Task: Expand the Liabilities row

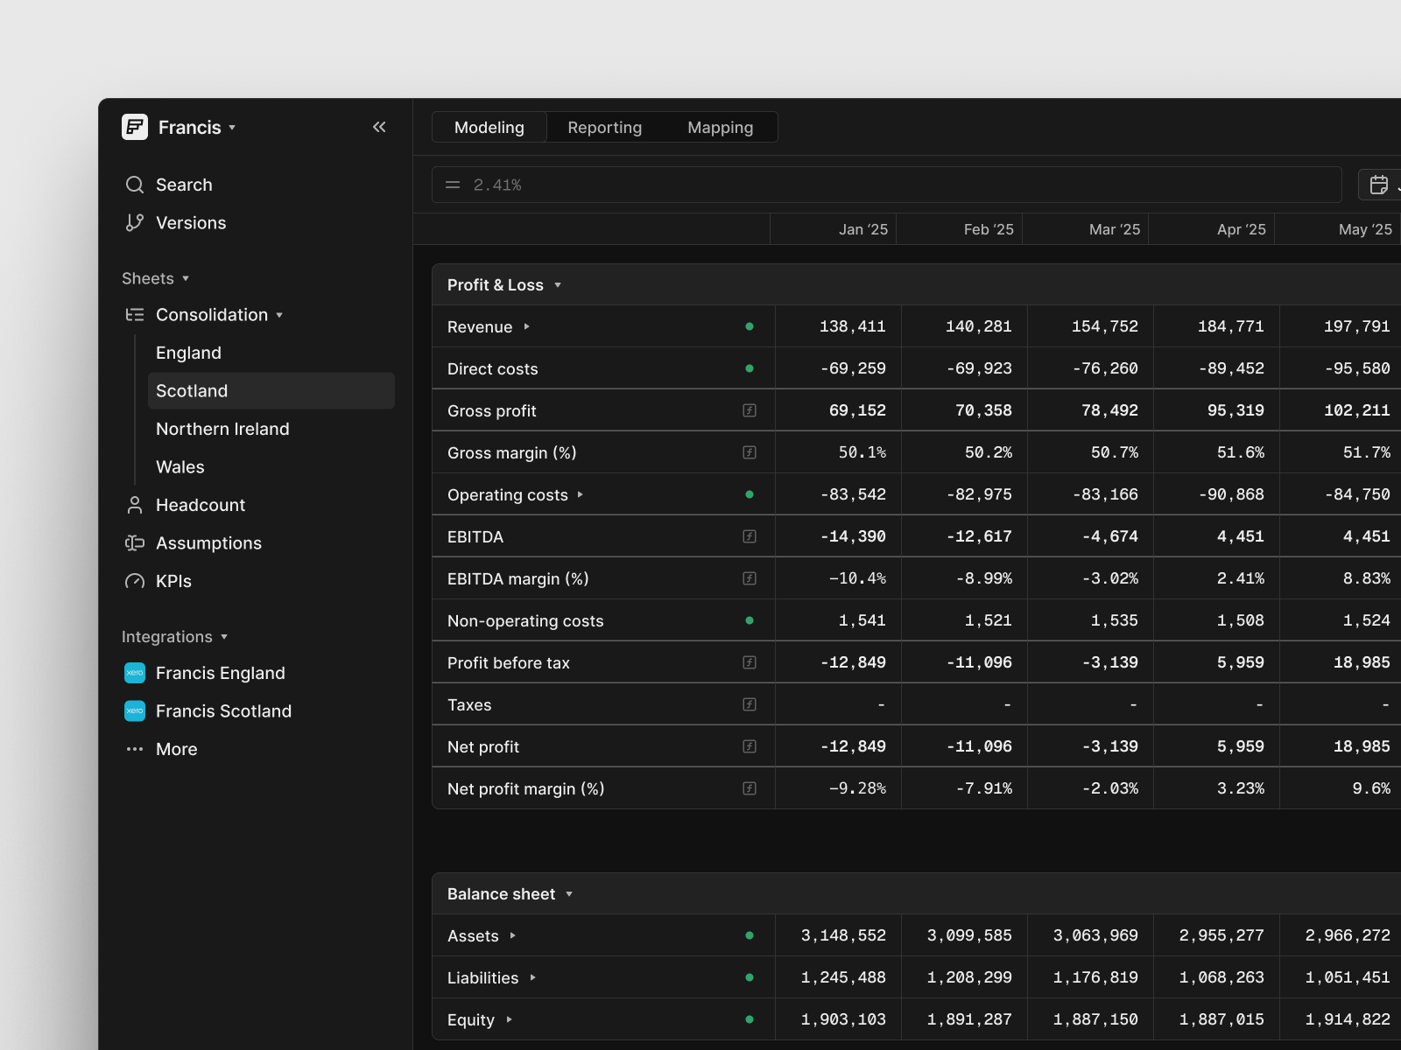Action: click(533, 977)
